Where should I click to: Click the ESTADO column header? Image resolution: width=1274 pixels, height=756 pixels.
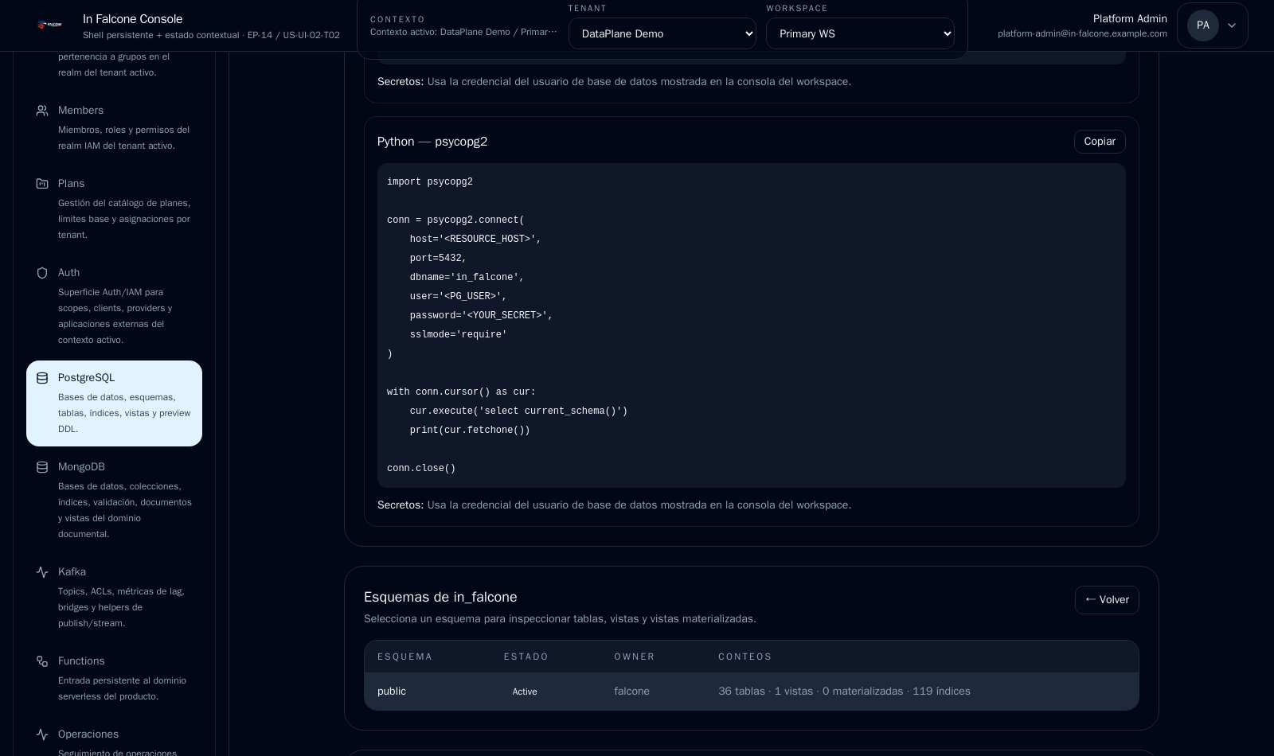(x=526, y=657)
